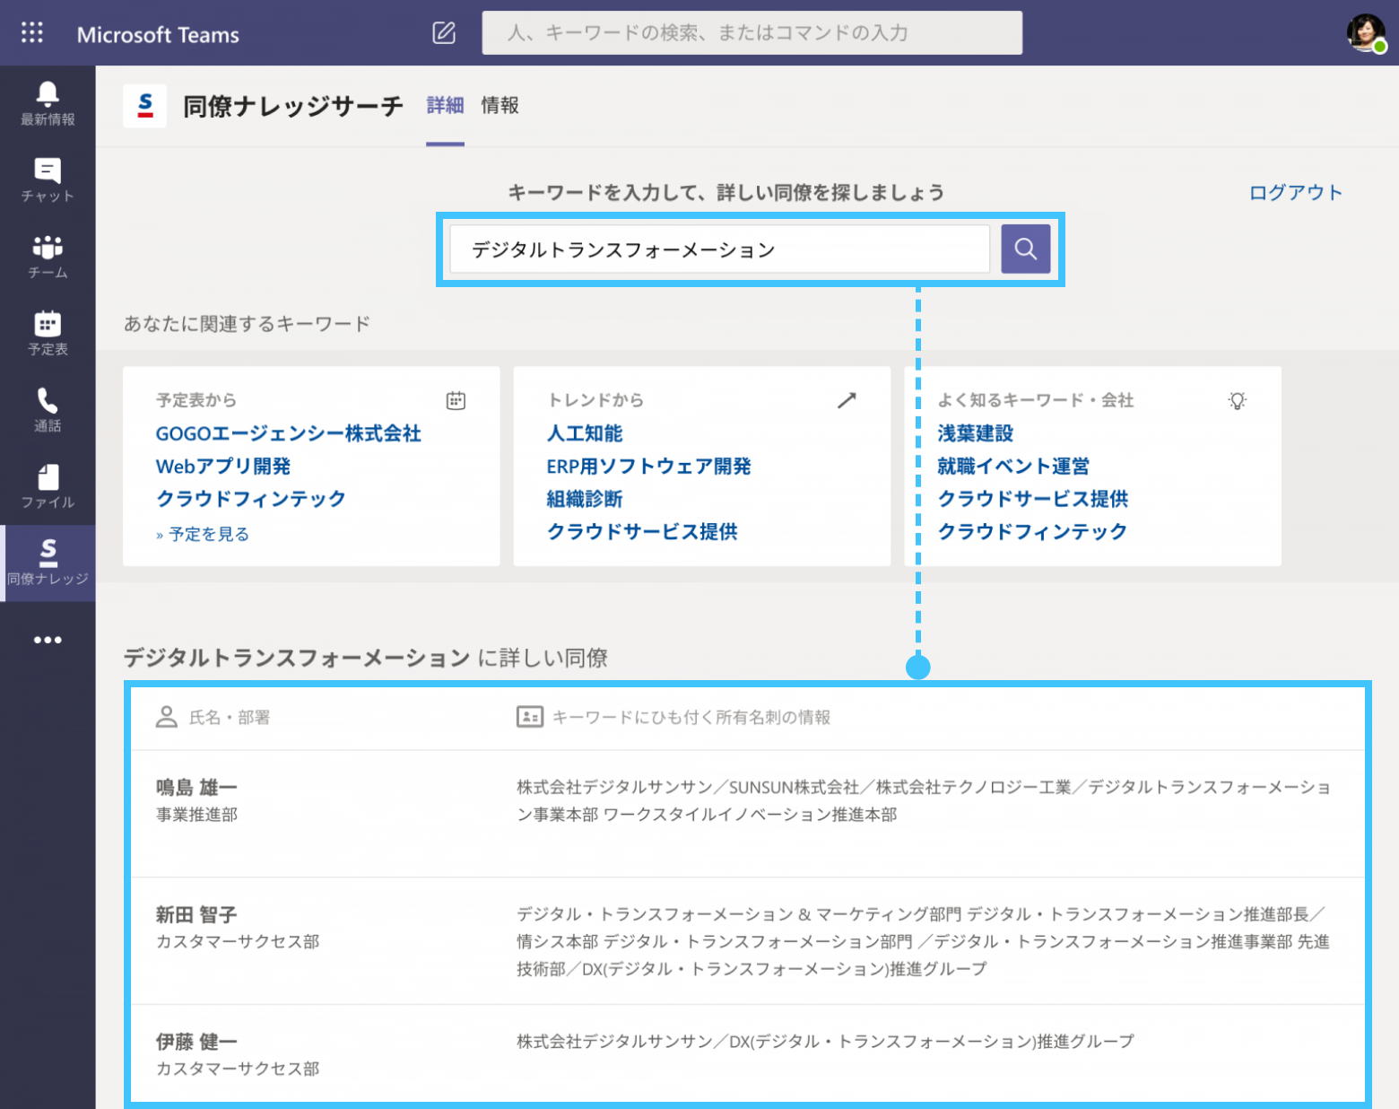Click カスタマーサクセス部 under 新田 智子

238,941
